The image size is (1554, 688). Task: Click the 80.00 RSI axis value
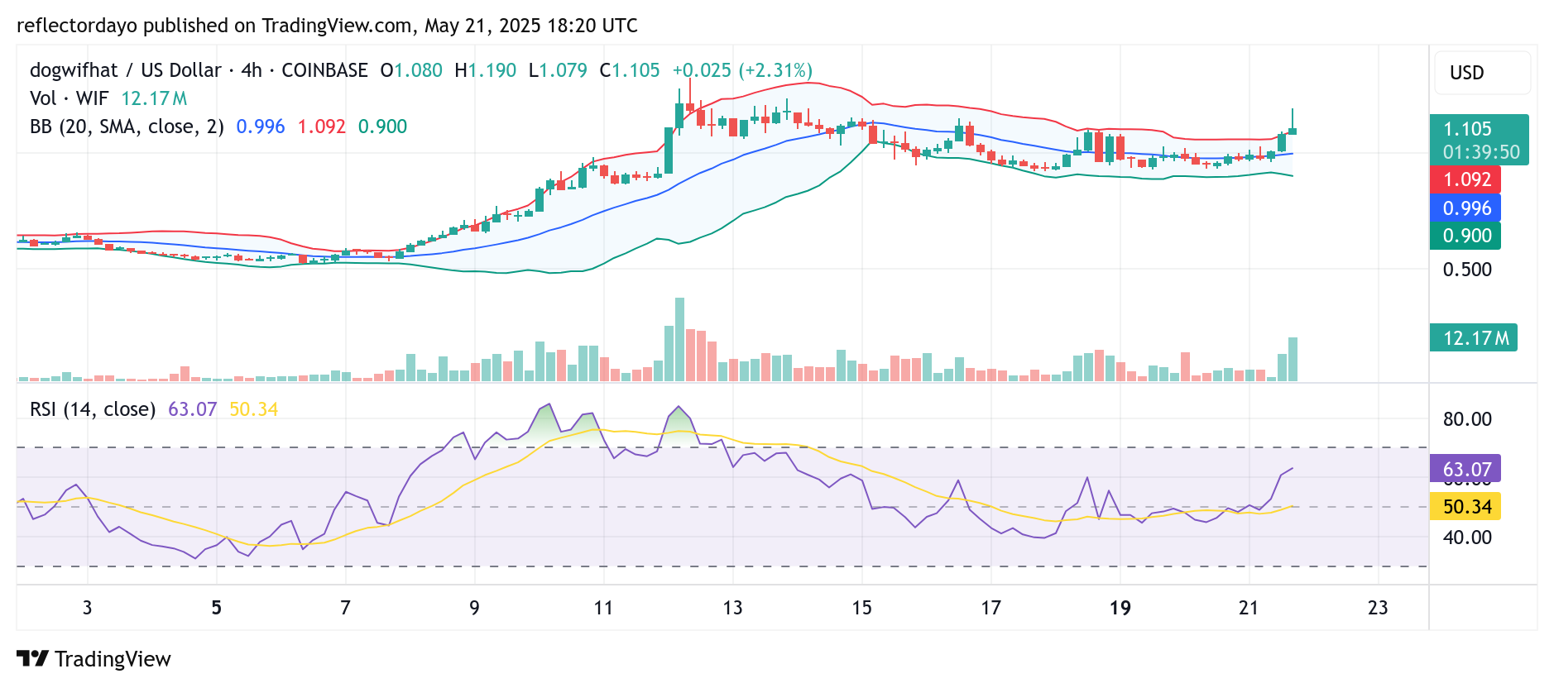1467,419
